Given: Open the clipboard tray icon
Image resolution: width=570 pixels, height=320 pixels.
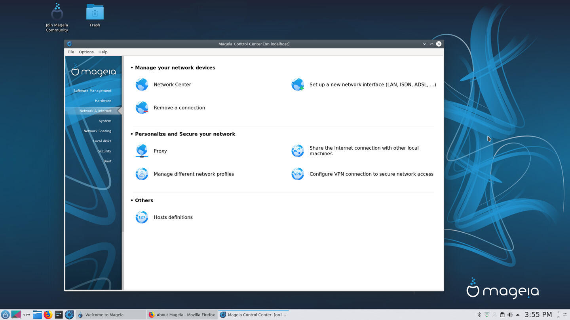Looking at the screenshot, I should (x=502, y=315).
